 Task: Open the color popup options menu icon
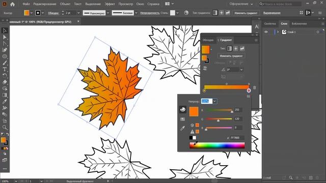[248, 96]
